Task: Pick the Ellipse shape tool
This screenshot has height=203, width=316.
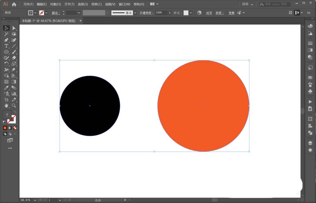Action: click(6, 52)
